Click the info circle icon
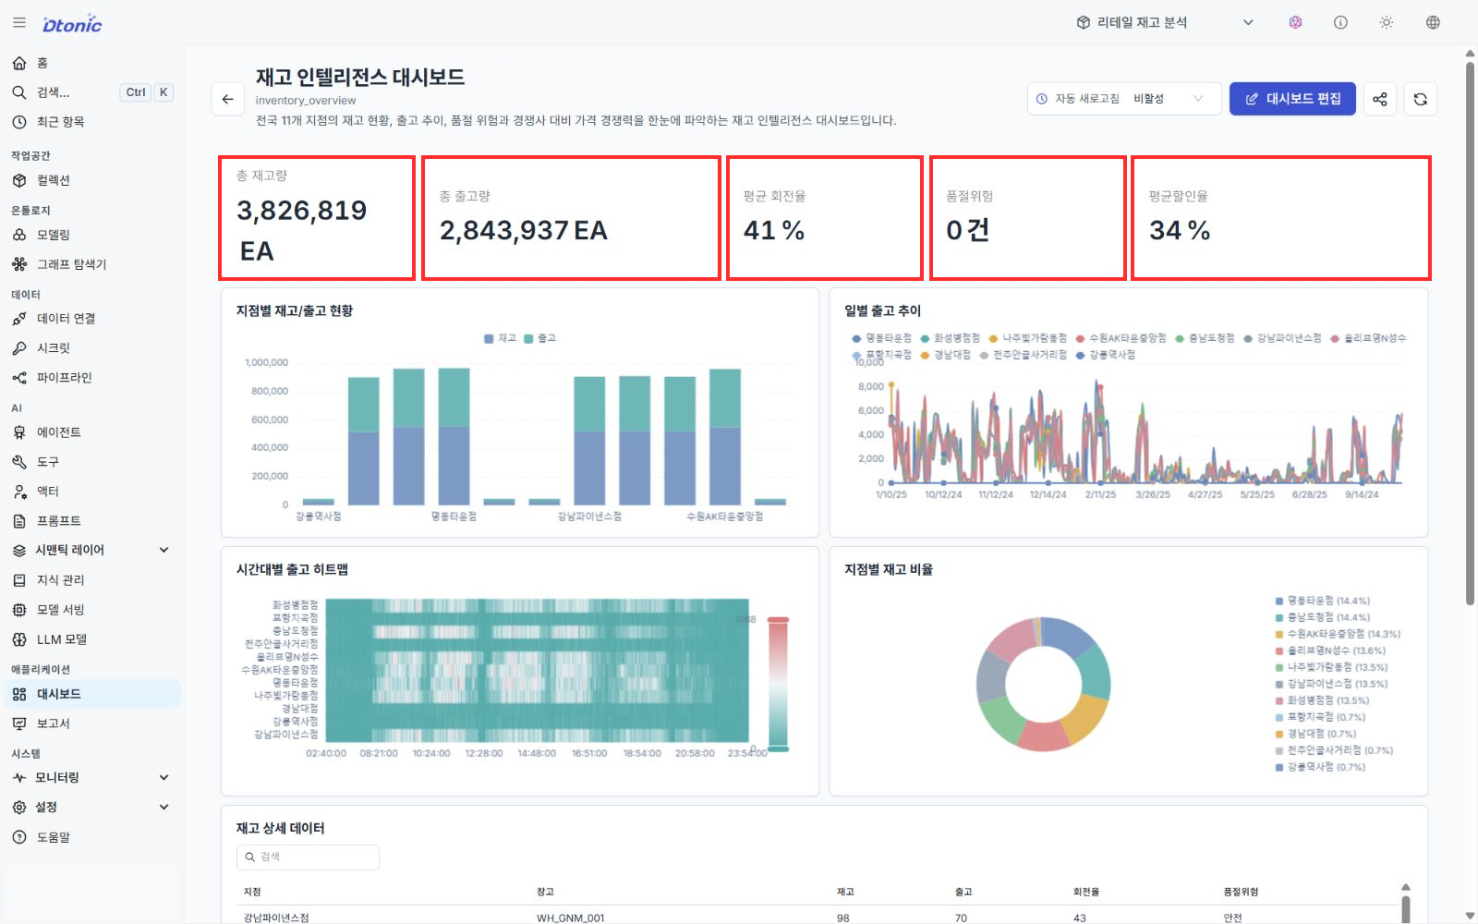The image size is (1478, 924). (x=1340, y=22)
